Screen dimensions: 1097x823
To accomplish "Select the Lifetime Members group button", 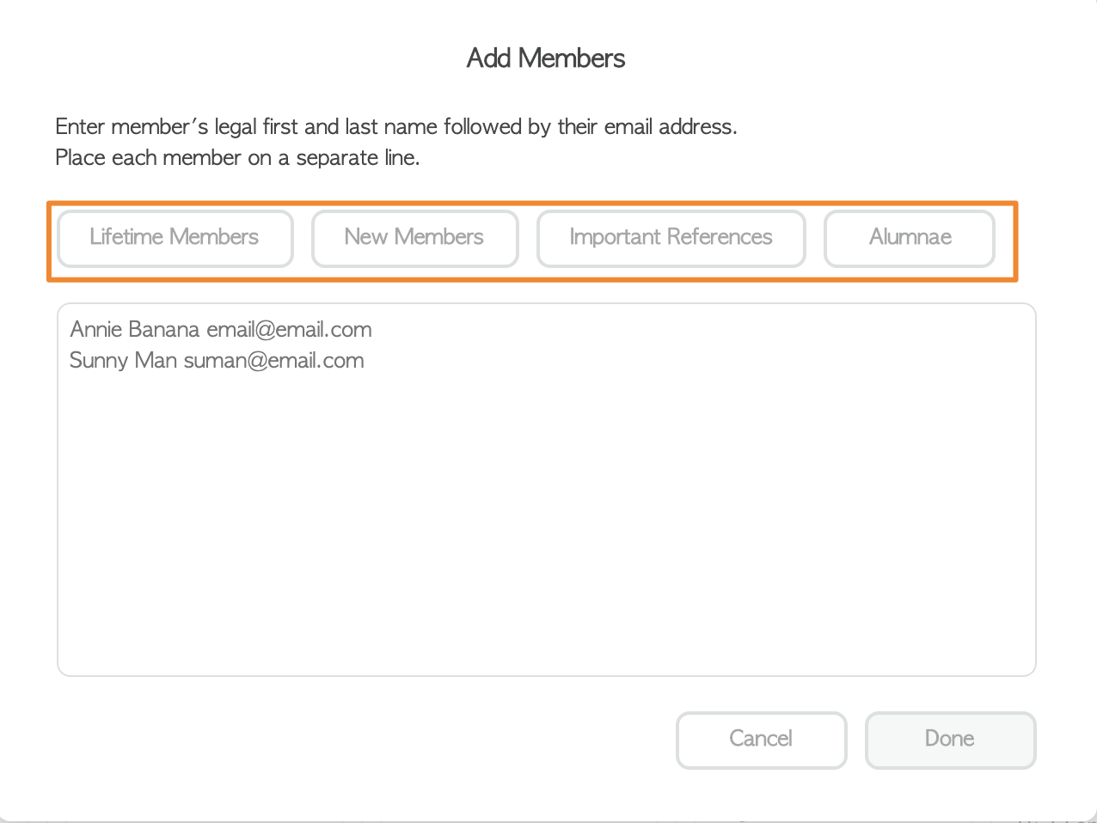I will point(175,238).
